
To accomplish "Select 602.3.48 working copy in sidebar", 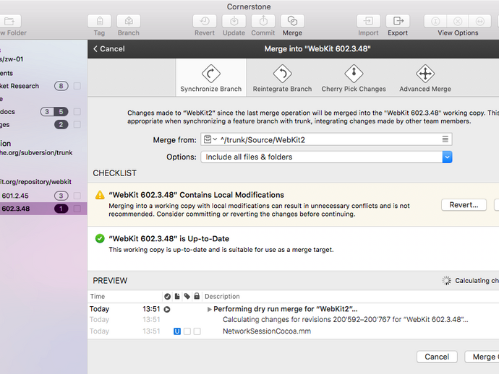I will point(16,209).
